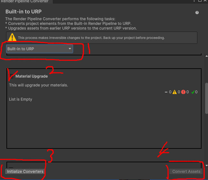Click the scroll up arrow
Image resolution: width=208 pixels, height=180 pixels.
(x=206, y=56)
